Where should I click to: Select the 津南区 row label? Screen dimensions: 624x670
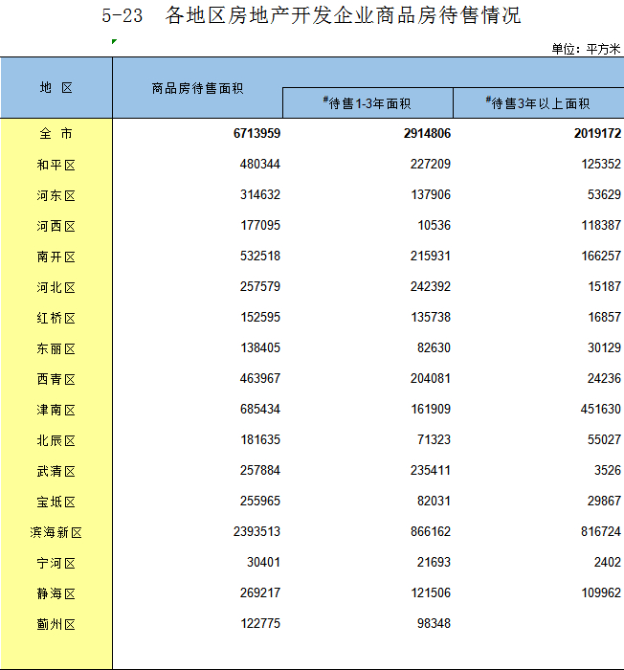(56, 411)
